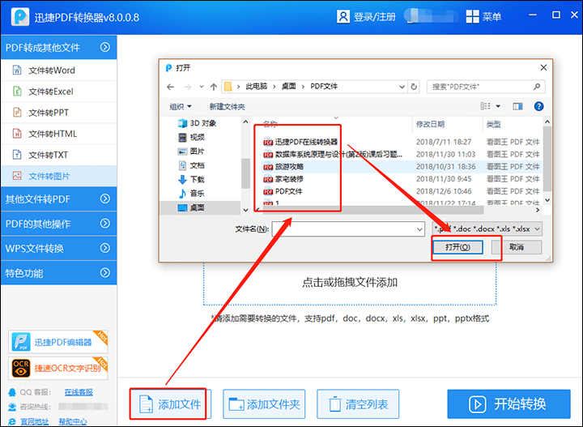This screenshot has width=583, height=427.
Task: Click the file list vertical scrollbar
Action: pos(547,160)
